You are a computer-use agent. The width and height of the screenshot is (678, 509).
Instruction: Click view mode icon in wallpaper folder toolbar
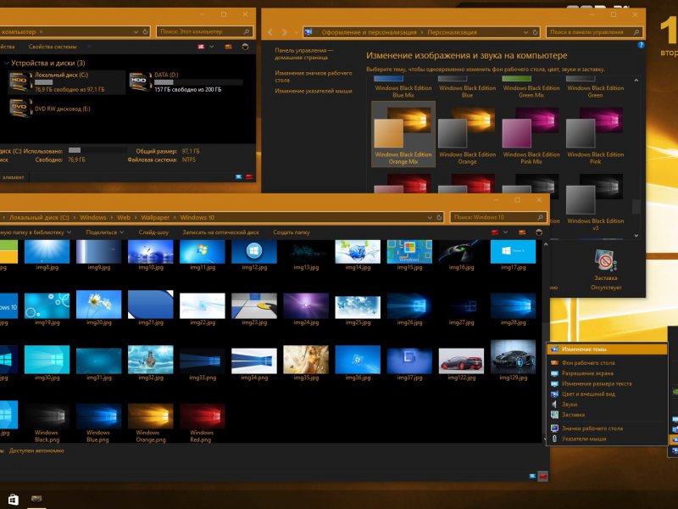[495, 232]
